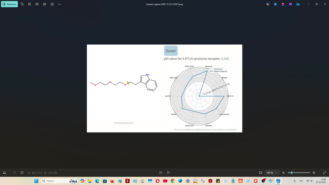This screenshot has width=329, height=185.
Task: Launch Opera browser from taskbar
Action: click(158, 181)
